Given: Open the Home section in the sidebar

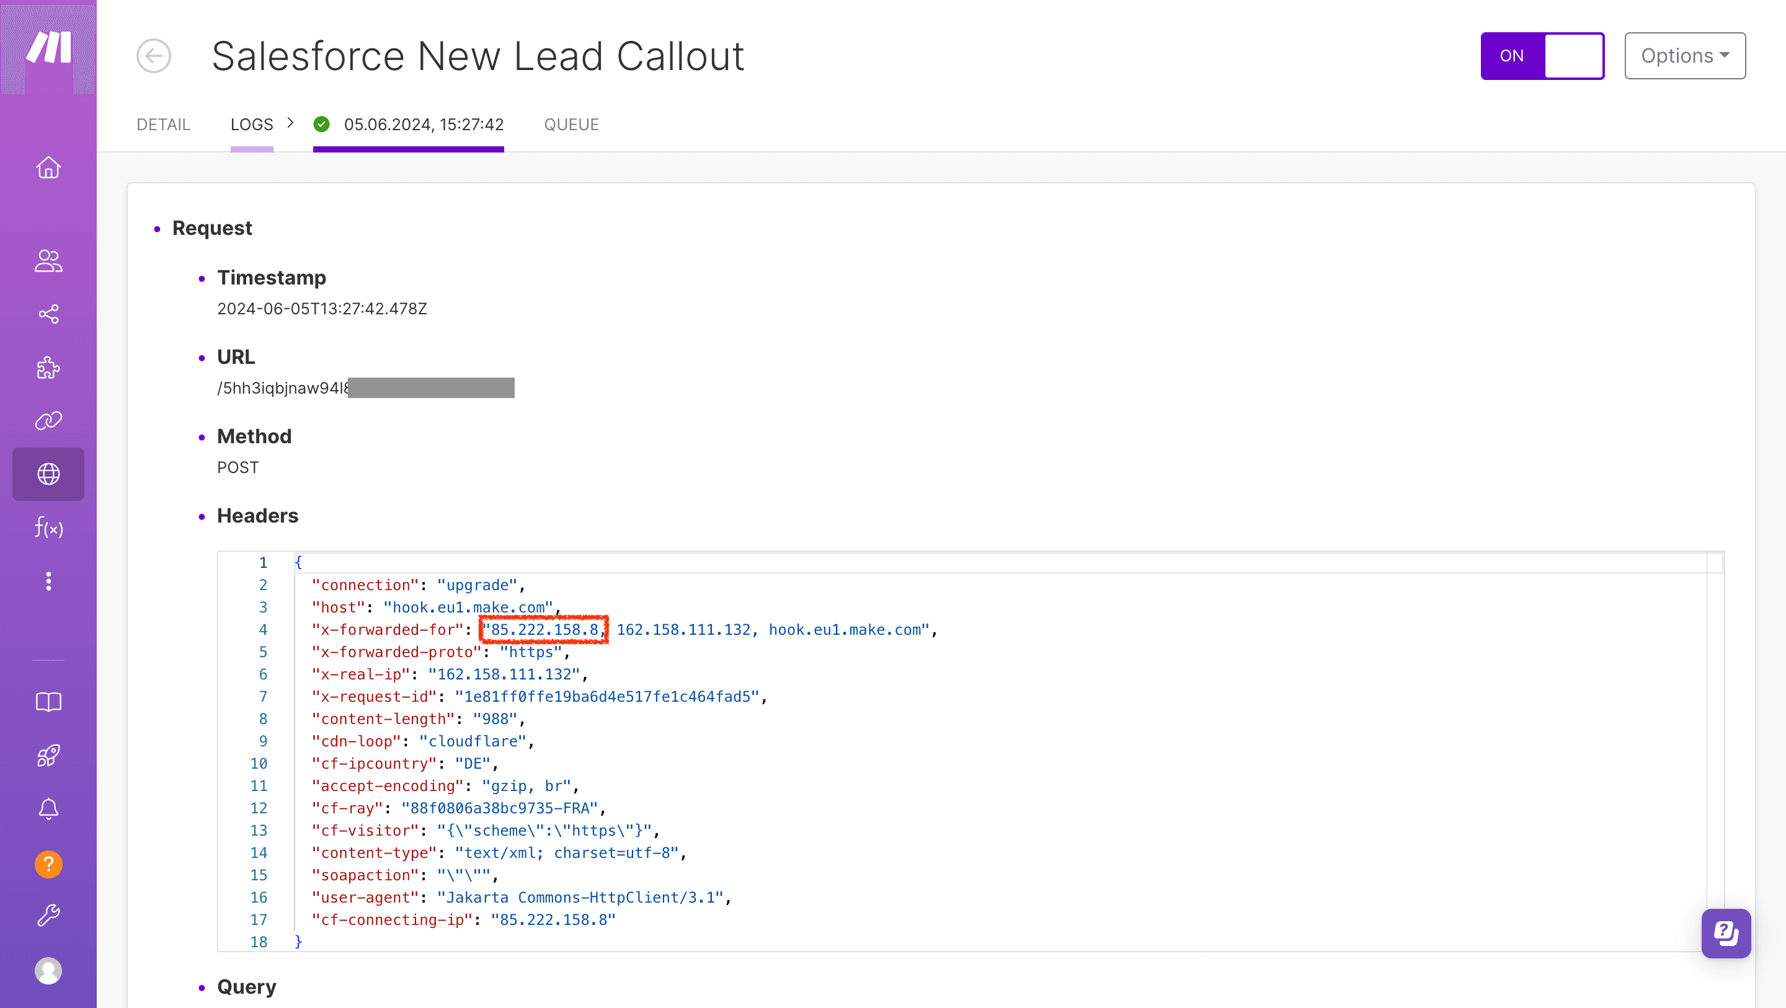Looking at the screenshot, I should pos(48,167).
